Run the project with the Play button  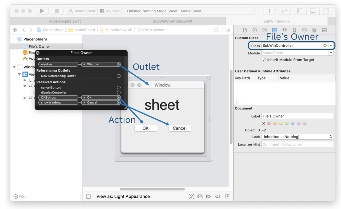click(42, 11)
